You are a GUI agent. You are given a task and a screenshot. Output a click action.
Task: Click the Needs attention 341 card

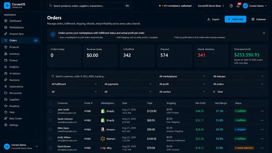(x=211, y=56)
